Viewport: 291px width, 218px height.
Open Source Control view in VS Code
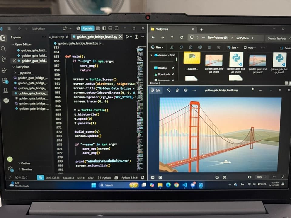click(4, 59)
